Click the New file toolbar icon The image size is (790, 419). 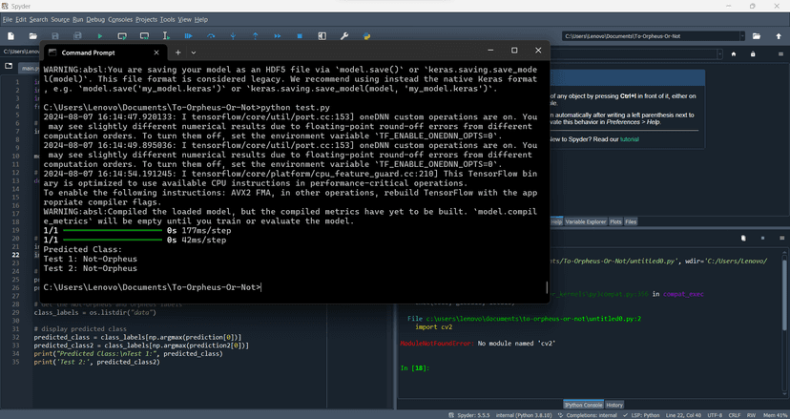pyautogui.click(x=10, y=36)
